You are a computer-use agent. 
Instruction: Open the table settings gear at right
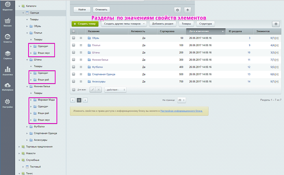(x=276, y=24)
